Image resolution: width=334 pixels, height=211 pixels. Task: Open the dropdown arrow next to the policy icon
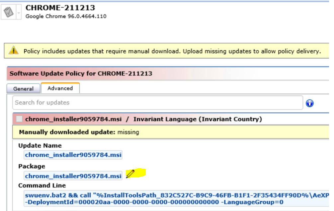19,13
